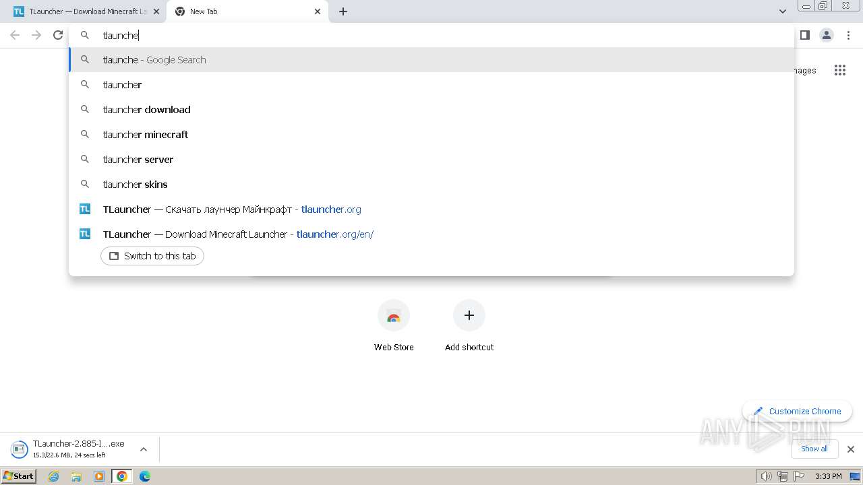The width and height of the screenshot is (863, 485).
Task: Toggle the Chrome side panel icon
Action: click(804, 35)
